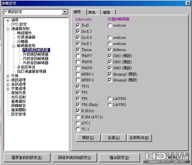This screenshot has height=165, width=192.
Task: Enable the H.264 (AVC1) checkbox
Action: 78,117
